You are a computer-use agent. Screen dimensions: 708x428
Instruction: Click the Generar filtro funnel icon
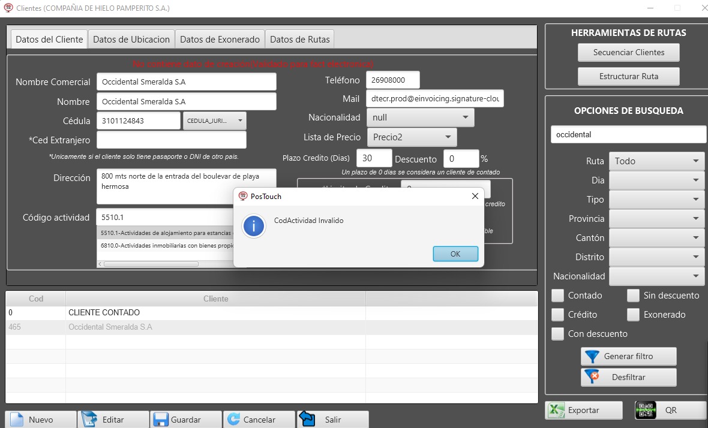[x=592, y=357]
